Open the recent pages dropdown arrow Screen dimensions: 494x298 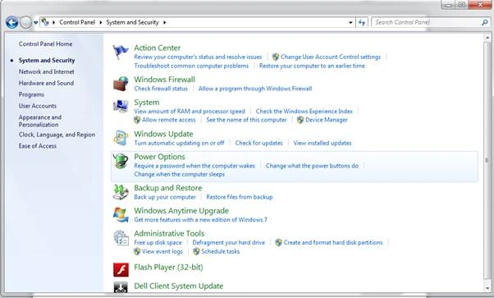tap(35, 22)
